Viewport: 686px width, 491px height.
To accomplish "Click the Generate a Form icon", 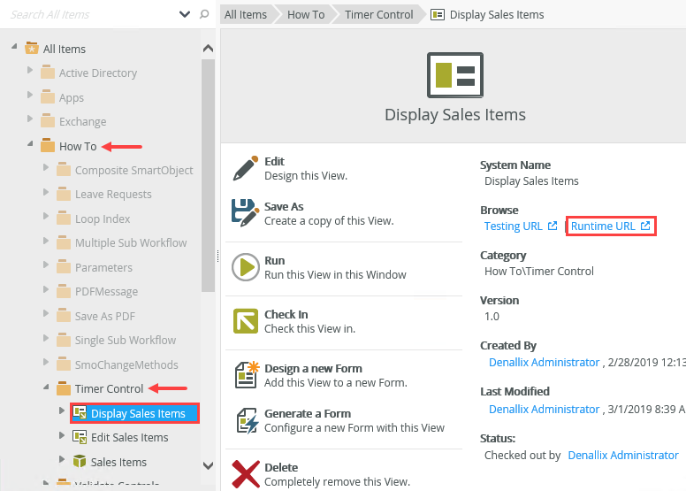I will 245,420.
